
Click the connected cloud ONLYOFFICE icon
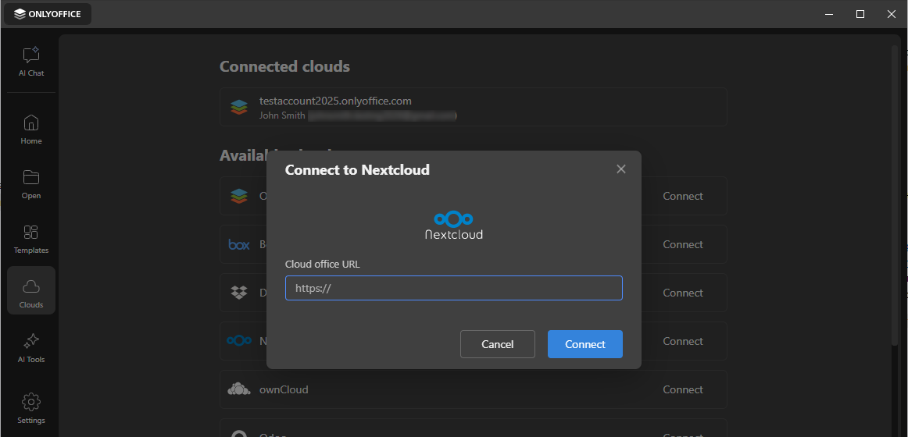click(x=238, y=107)
